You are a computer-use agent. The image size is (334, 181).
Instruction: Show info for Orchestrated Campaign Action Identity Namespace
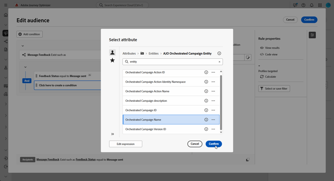206,82
